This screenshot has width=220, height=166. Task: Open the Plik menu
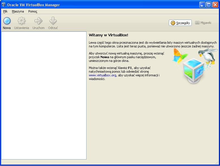5,11
